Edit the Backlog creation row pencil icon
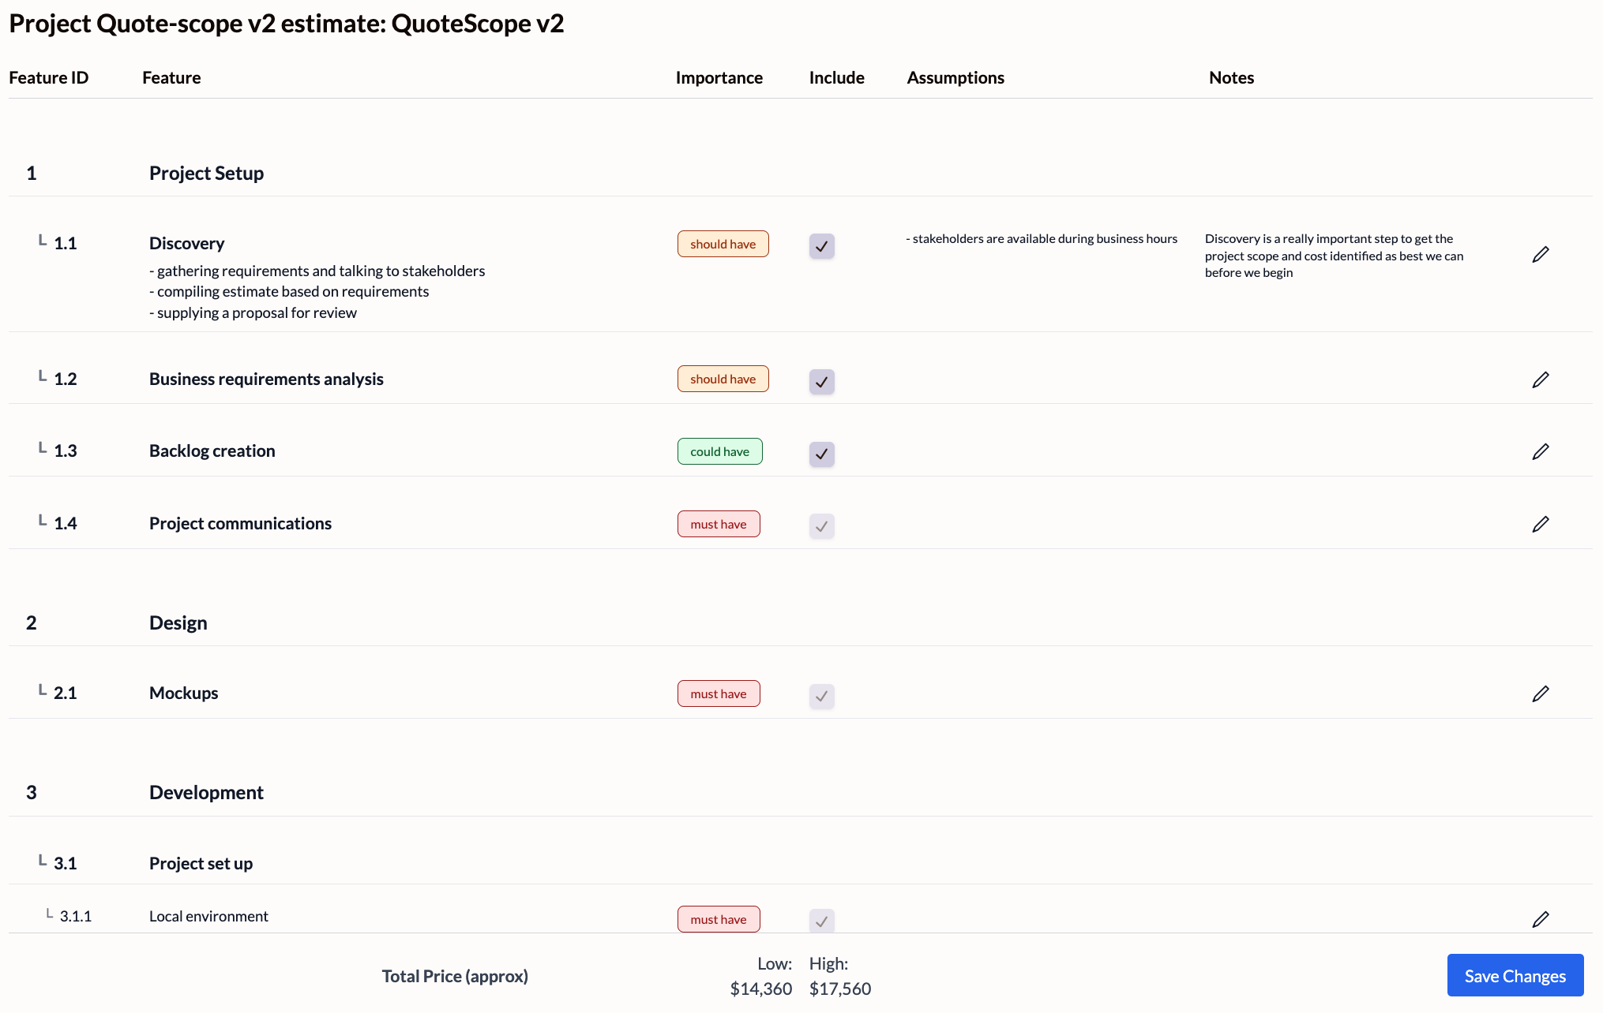The height and width of the screenshot is (1013, 1603). click(1542, 451)
